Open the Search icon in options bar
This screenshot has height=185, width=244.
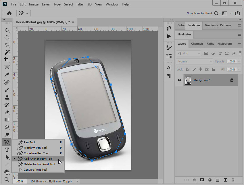pos(216,13)
